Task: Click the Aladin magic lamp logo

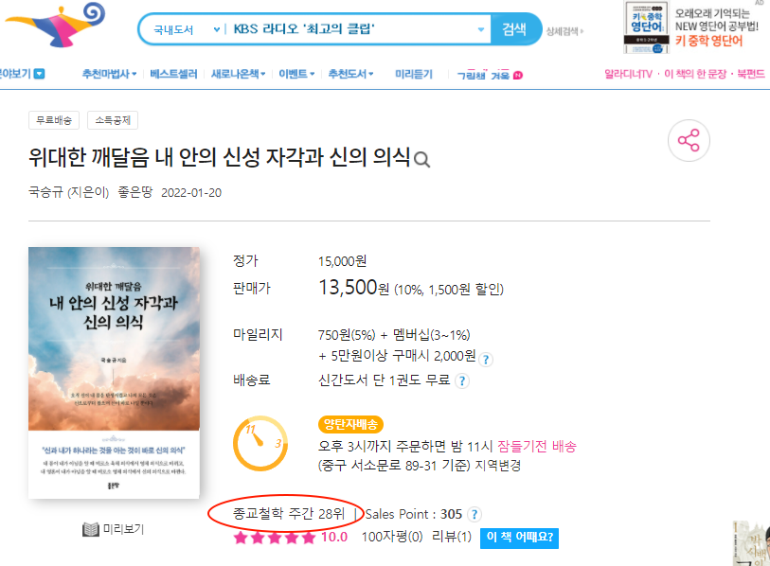Action: click(56, 25)
